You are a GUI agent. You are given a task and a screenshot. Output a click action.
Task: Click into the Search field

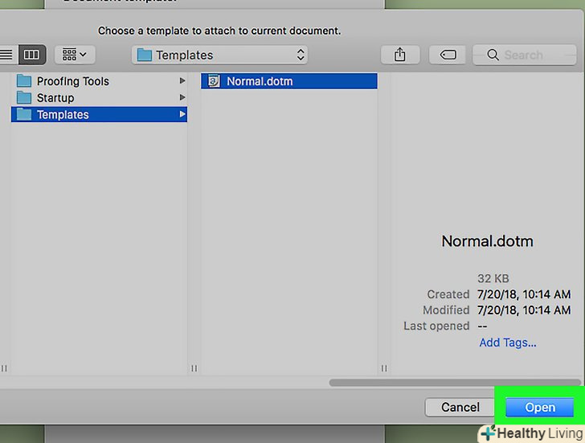524,55
